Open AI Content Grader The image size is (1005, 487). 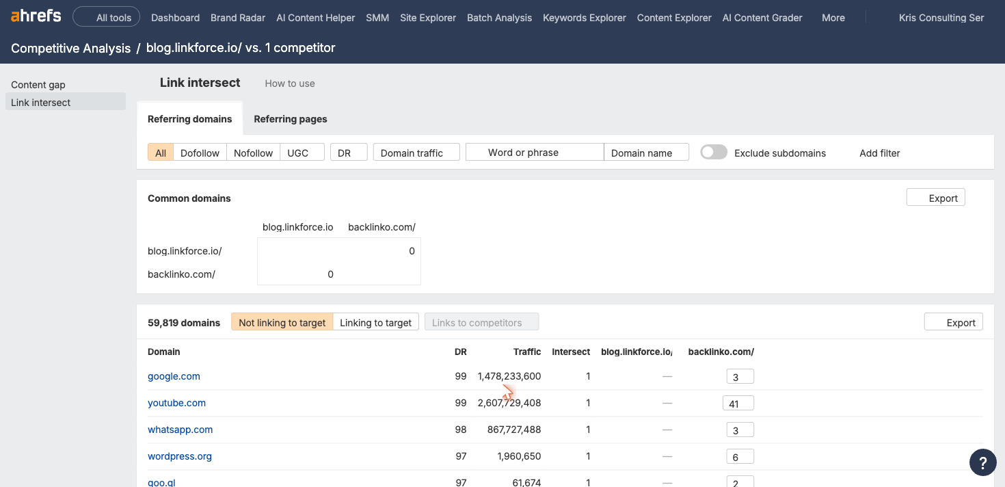tap(762, 18)
